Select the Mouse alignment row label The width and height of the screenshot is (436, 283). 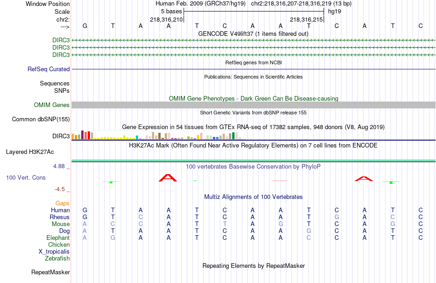point(61,224)
